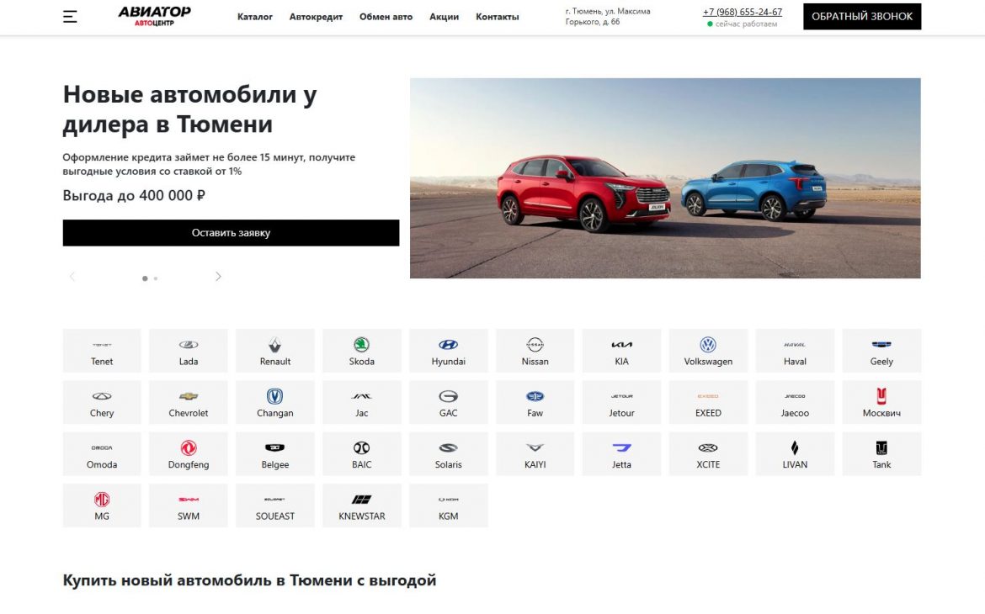This screenshot has height=614, width=985.
Task: Click the Авиатор Автоцентр logo
Action: coord(155,16)
